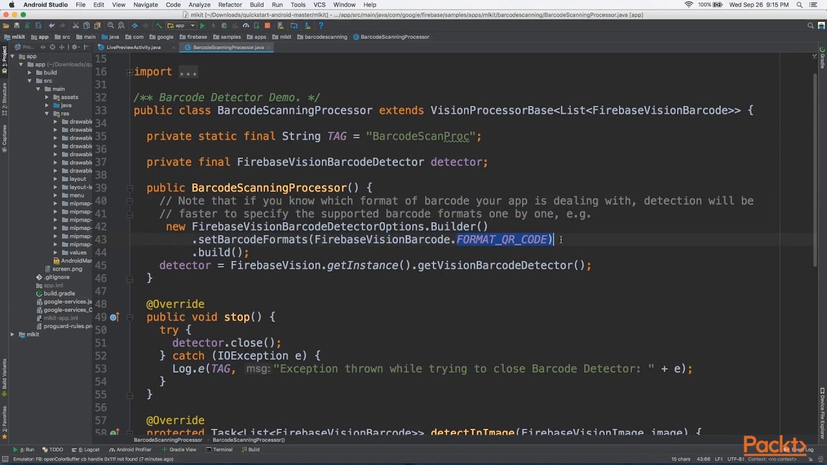Click the Copy icon in the toolbar
Image resolution: width=827 pixels, height=465 pixels.
pyautogui.click(x=86, y=26)
